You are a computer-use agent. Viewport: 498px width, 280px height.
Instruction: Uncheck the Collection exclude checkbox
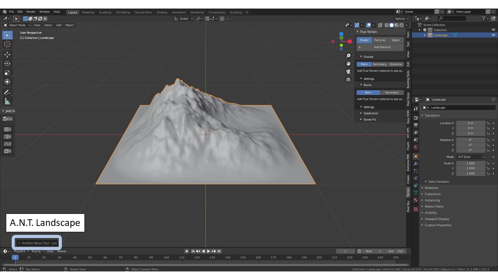click(x=425, y=30)
